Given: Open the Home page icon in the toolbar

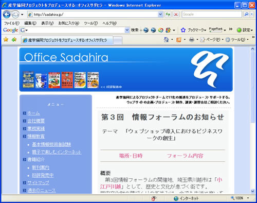Looking at the screenshot, I should pyautogui.click(x=166, y=40).
